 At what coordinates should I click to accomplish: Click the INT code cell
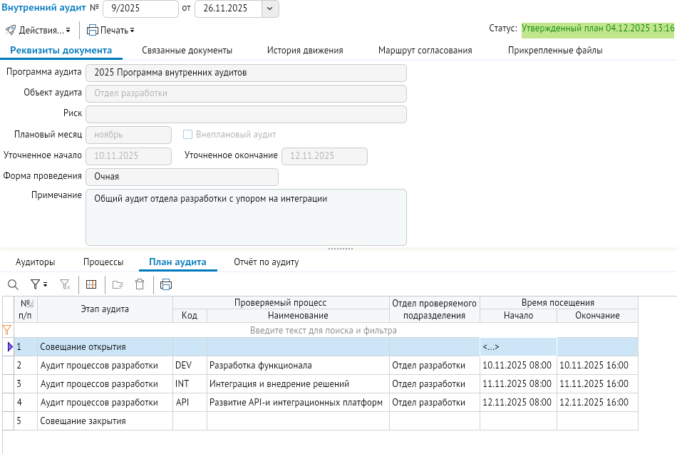coord(190,384)
